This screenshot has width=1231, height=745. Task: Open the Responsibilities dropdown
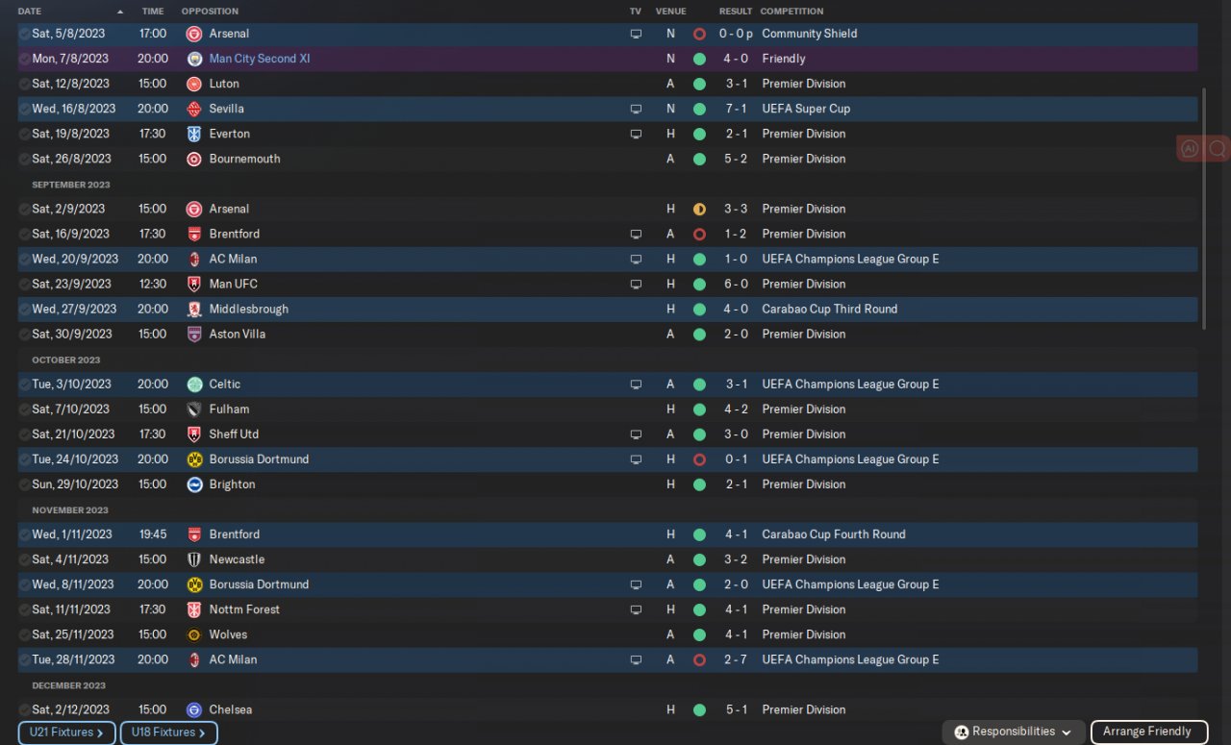pos(1014,732)
